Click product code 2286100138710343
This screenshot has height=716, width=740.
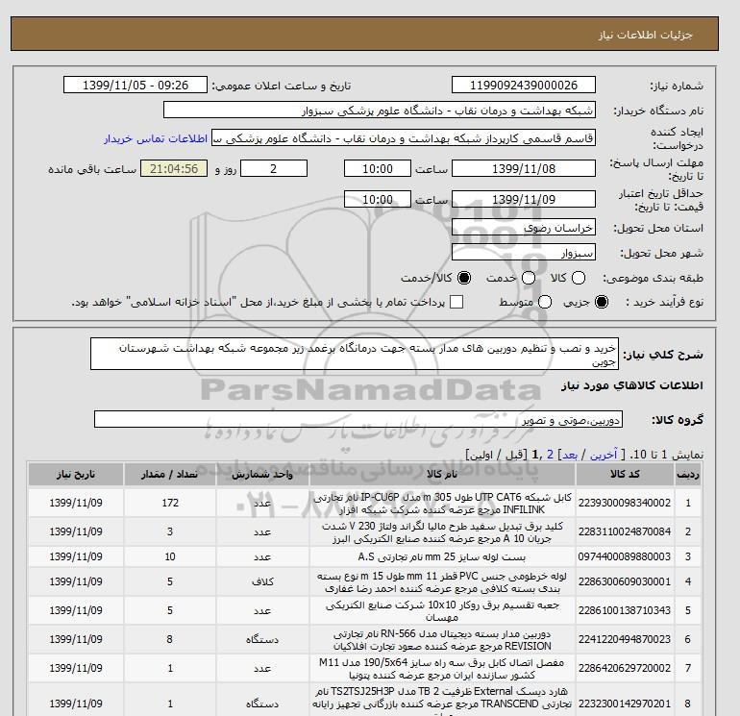[x=625, y=610]
